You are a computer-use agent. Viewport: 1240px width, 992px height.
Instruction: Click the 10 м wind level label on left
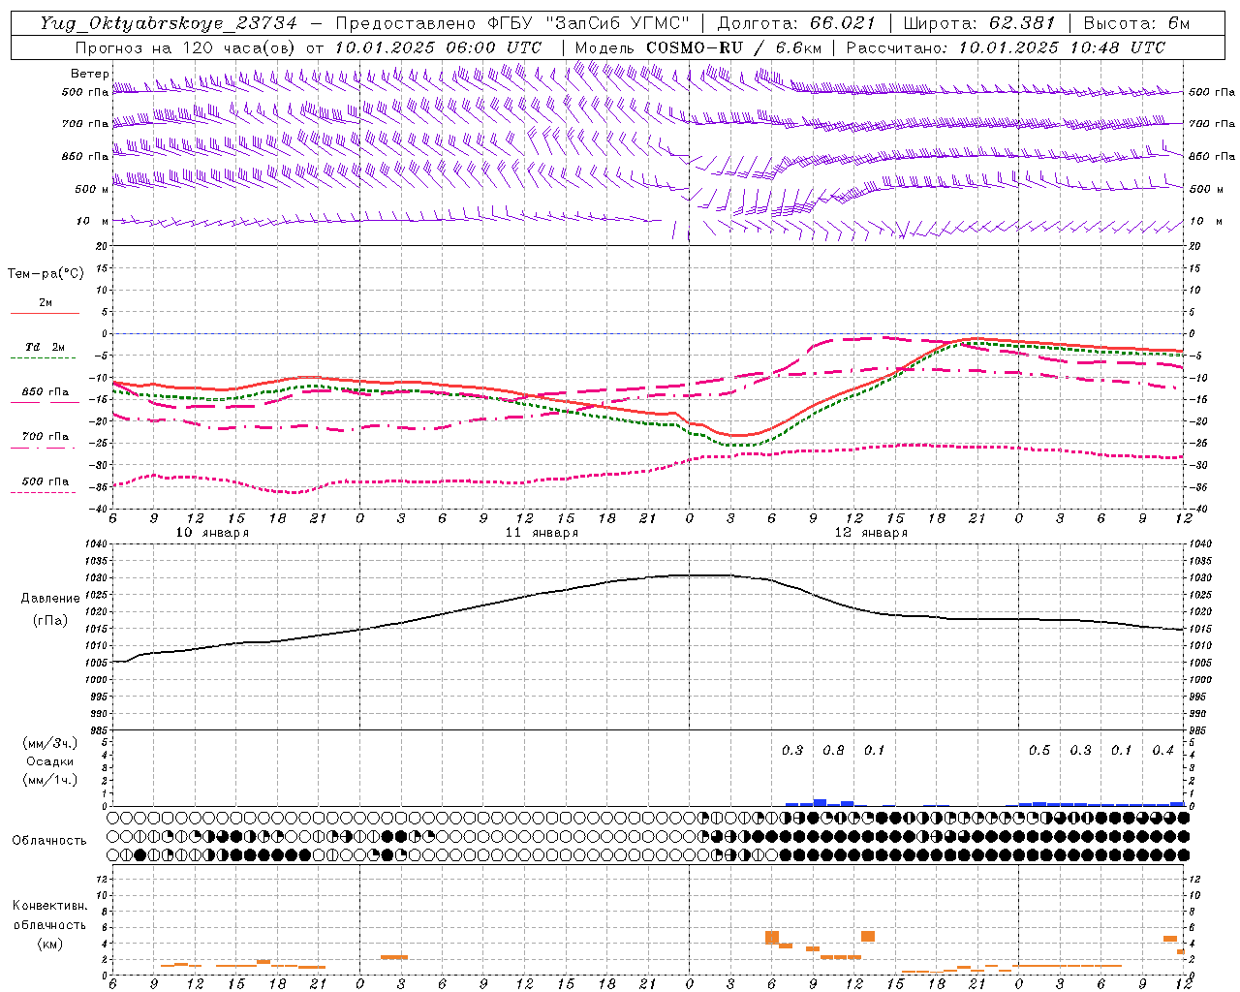(x=93, y=221)
